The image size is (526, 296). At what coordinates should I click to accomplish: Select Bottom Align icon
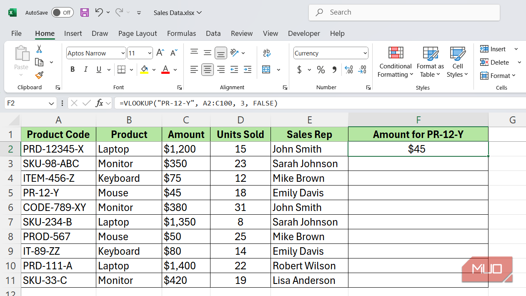tap(221, 53)
